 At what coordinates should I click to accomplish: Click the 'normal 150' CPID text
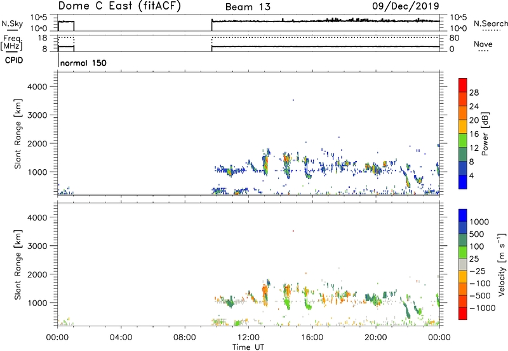[83, 63]
